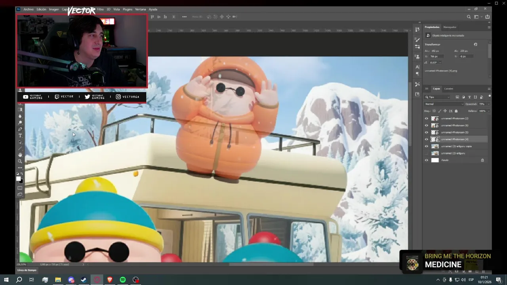Select the Dodge tool
The height and width of the screenshot is (285, 507).
click(20, 123)
